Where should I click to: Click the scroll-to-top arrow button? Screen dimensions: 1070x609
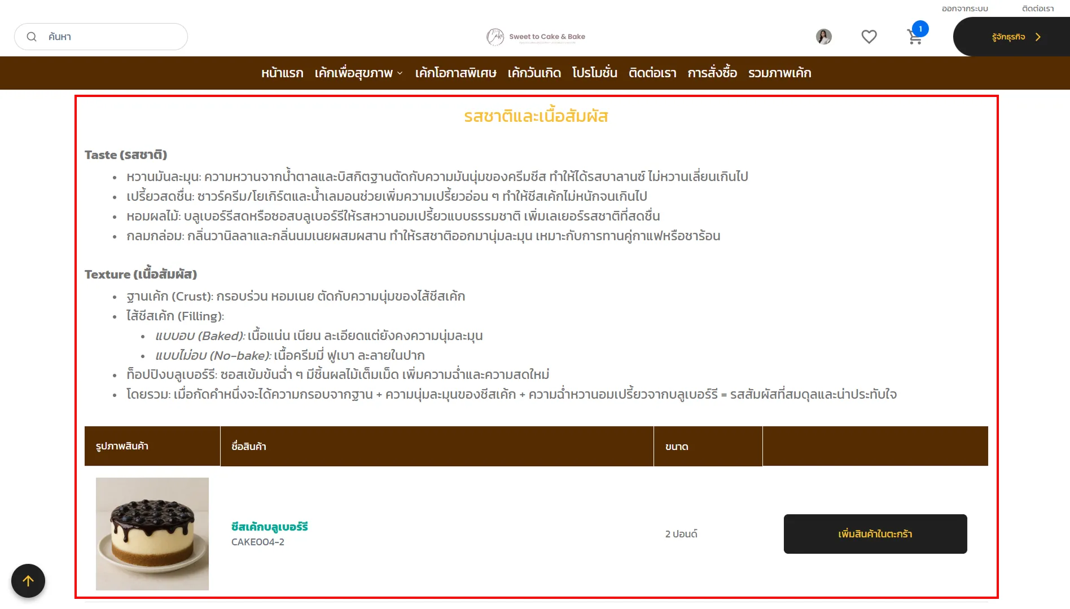click(28, 580)
